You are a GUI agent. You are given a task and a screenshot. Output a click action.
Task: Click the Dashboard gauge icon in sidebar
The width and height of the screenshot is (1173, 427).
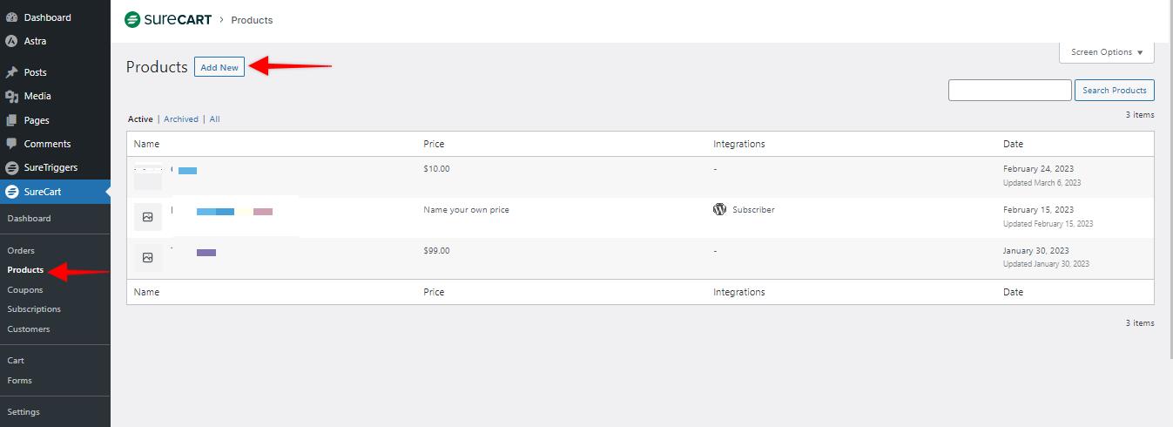[x=12, y=17]
